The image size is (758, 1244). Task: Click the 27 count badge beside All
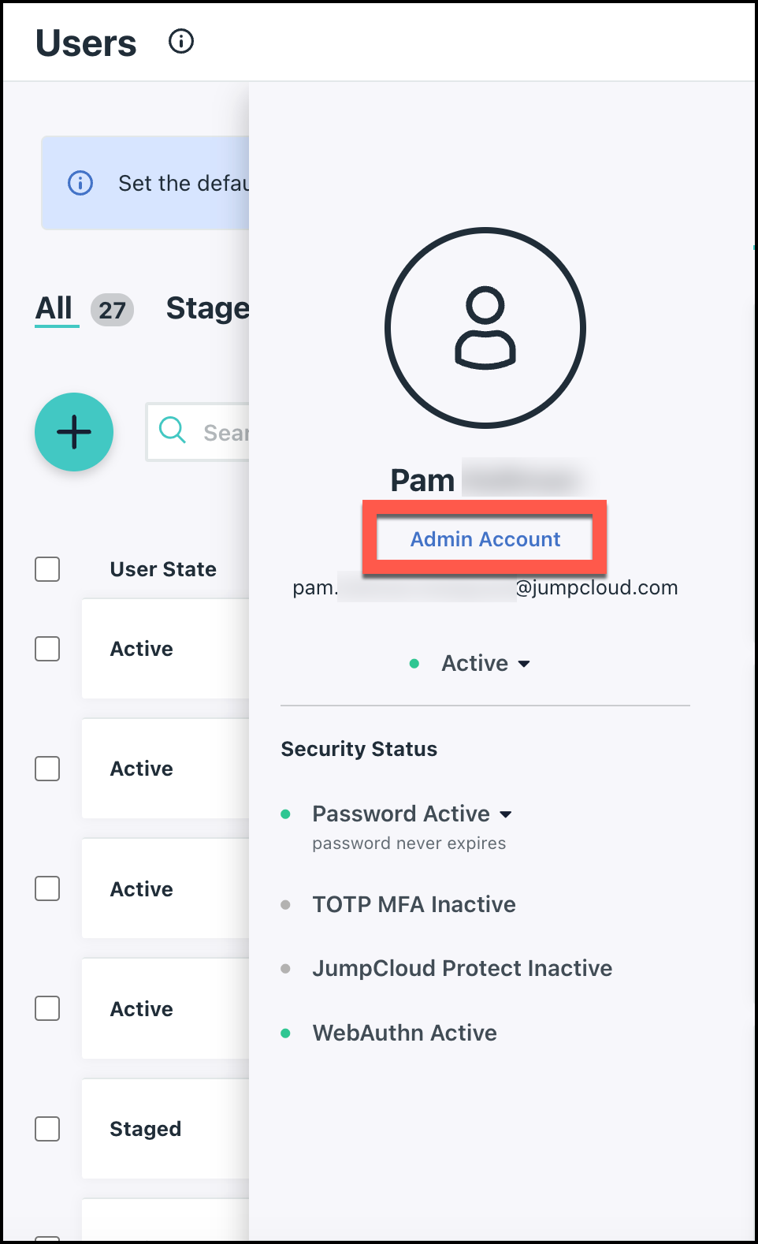[112, 310]
